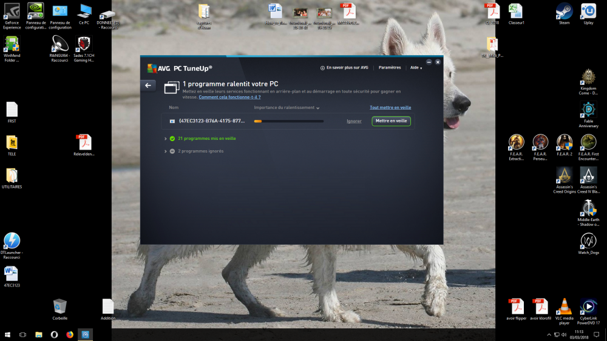607x341 pixels.
Task: Open the FIRST file on desktop
Action: [x=12, y=113]
